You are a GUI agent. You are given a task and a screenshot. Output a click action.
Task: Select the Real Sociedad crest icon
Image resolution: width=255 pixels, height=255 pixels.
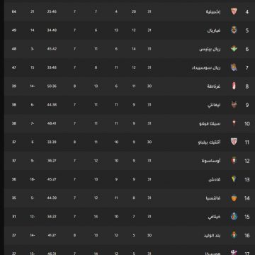[x=234, y=67]
